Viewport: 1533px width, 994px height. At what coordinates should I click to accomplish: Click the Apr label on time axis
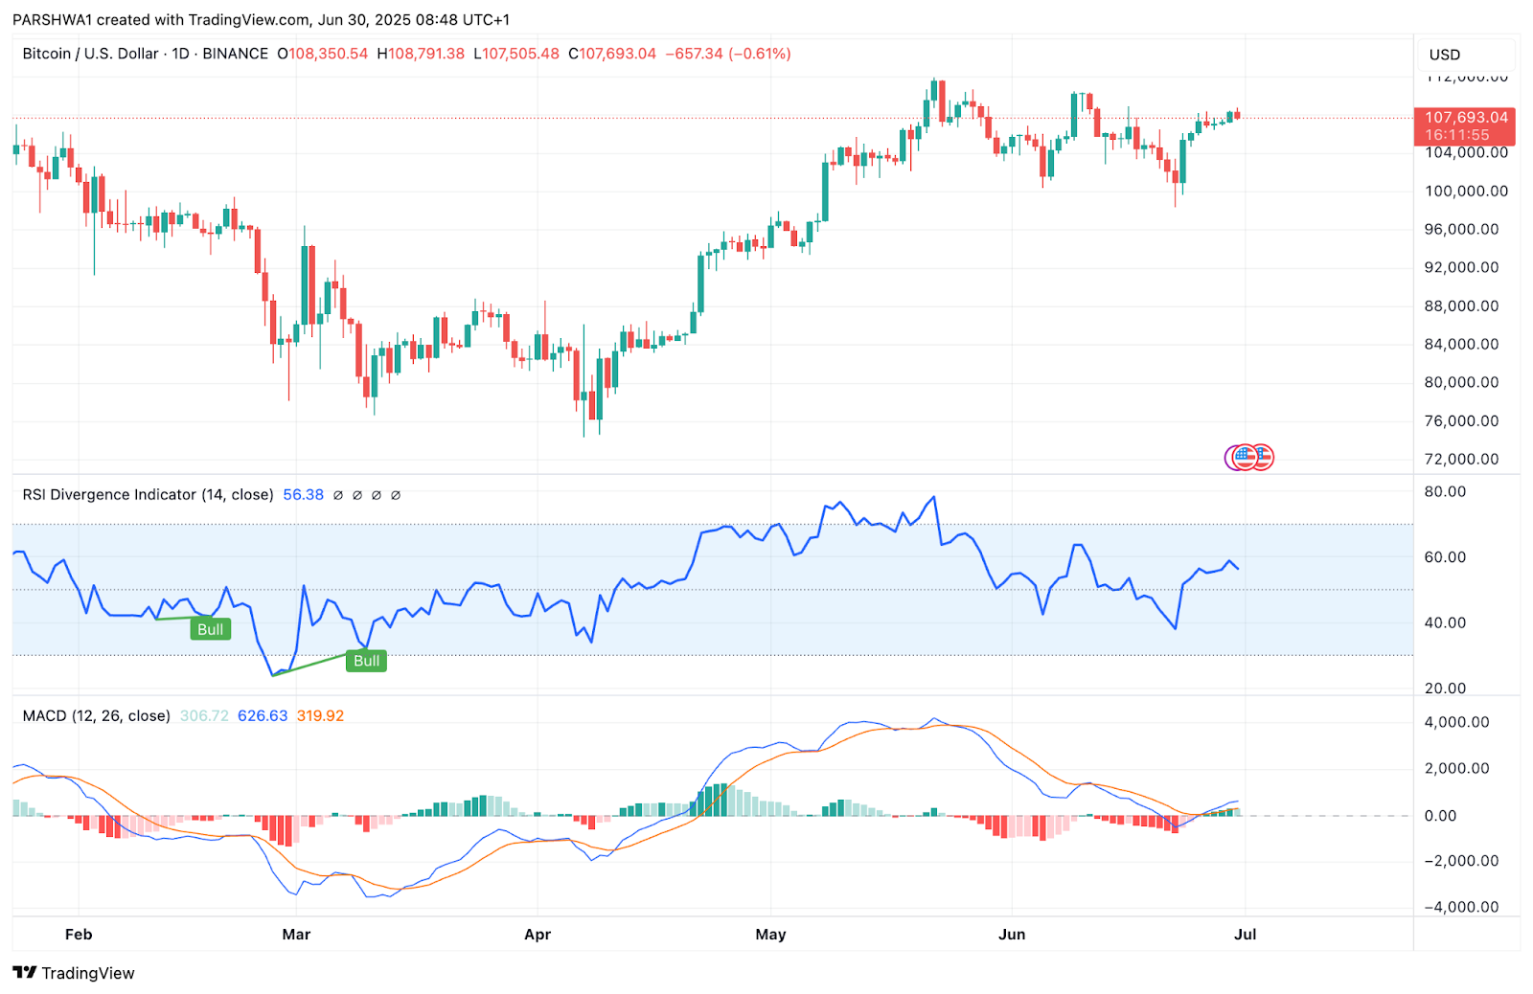tap(538, 935)
